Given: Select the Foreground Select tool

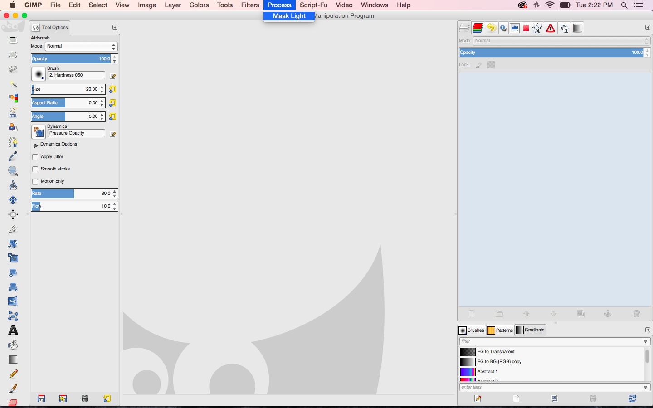Looking at the screenshot, I should coord(13,127).
